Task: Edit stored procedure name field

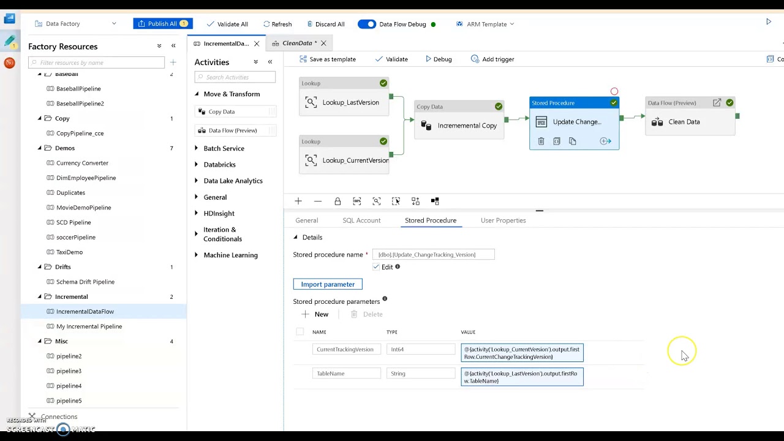Action: (x=434, y=254)
